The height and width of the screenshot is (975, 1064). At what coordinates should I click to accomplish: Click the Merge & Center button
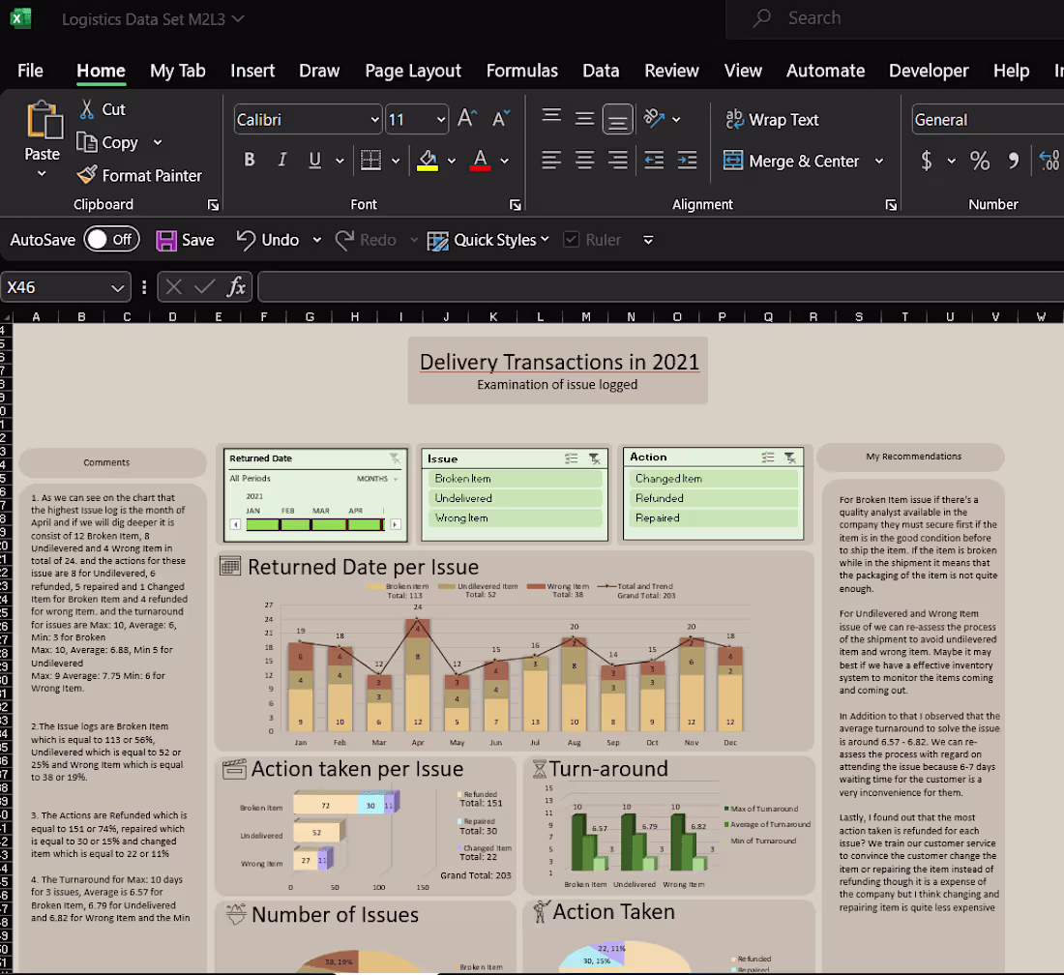[793, 161]
